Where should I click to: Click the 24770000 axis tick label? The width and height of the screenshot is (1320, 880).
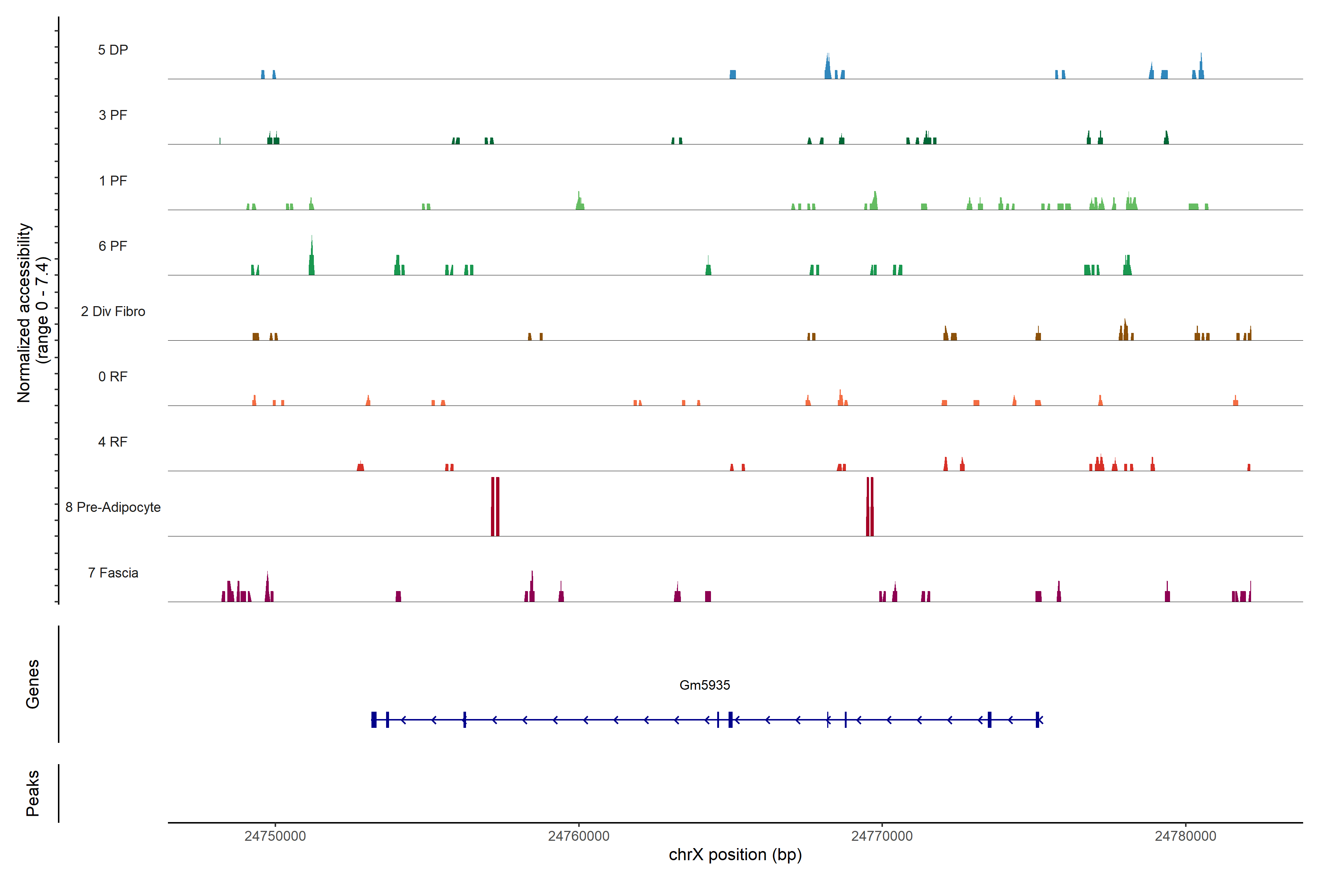tap(882, 836)
